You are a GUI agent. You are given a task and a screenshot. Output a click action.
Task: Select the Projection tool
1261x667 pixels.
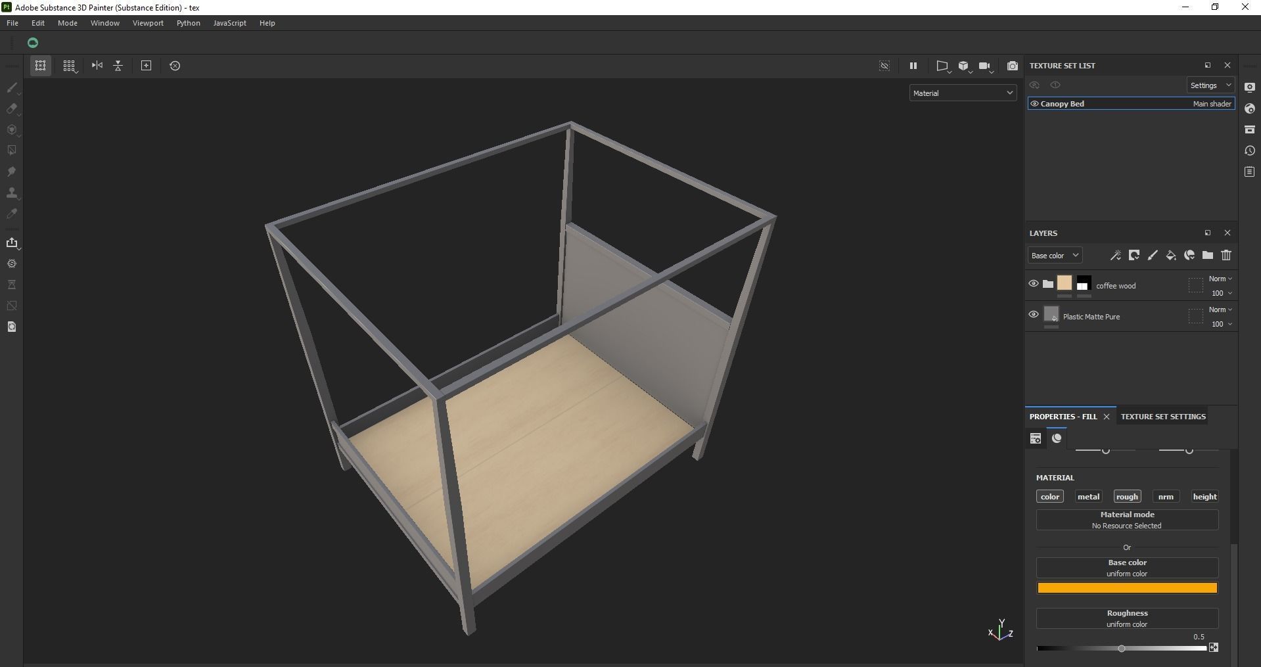[x=12, y=129]
